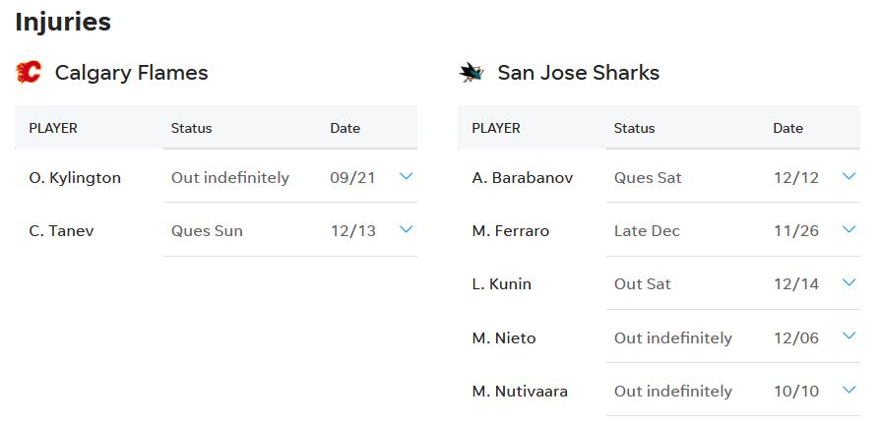Open the Calgary Flames team heading

pos(131,73)
